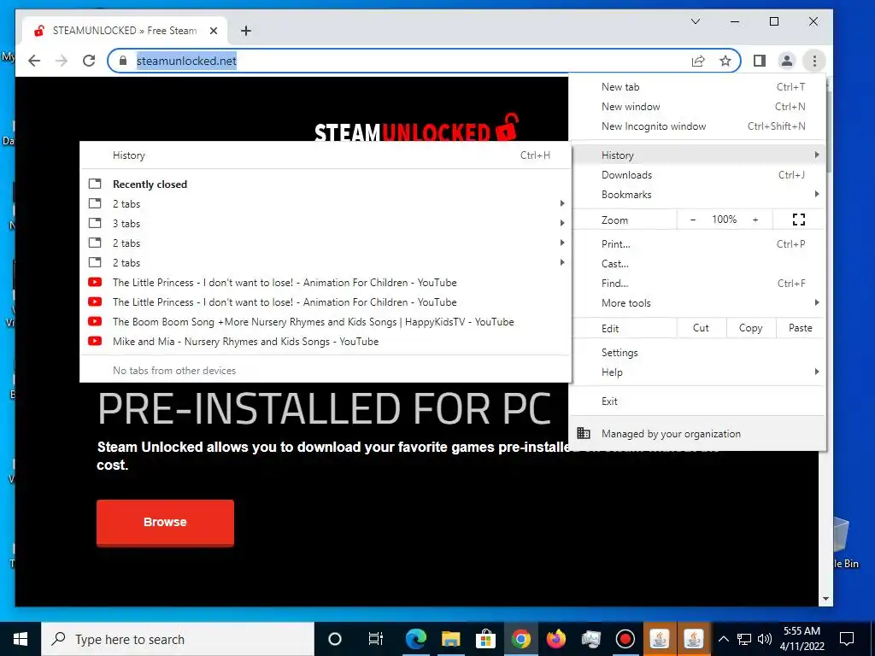Open File Explorer from taskbar
Image resolution: width=875 pixels, height=656 pixels.
[x=451, y=639]
